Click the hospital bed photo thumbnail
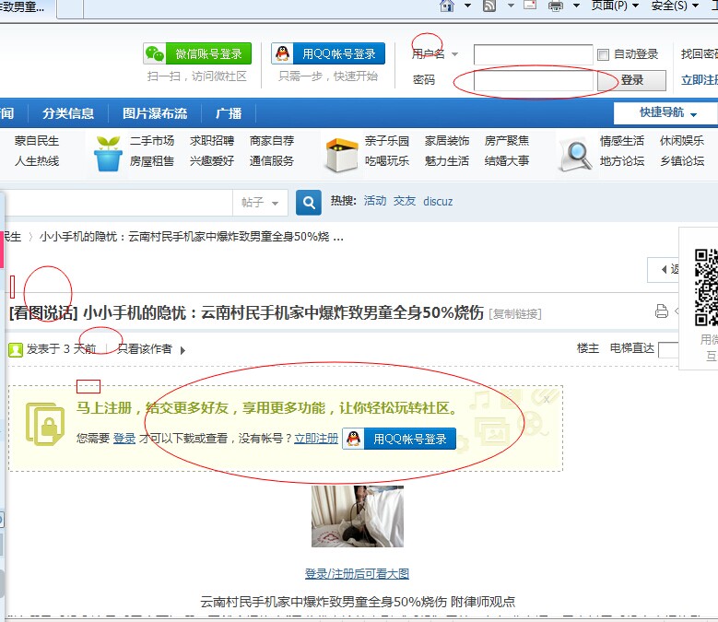This screenshot has height=622, width=718. pos(358,516)
